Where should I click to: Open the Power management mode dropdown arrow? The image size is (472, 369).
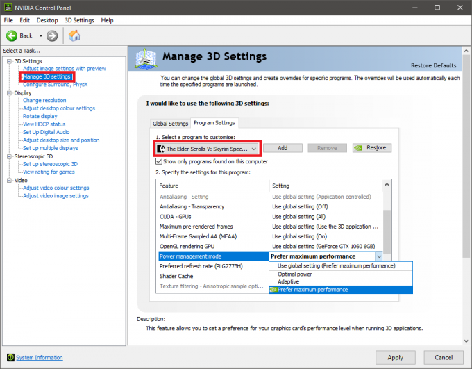[379, 256]
